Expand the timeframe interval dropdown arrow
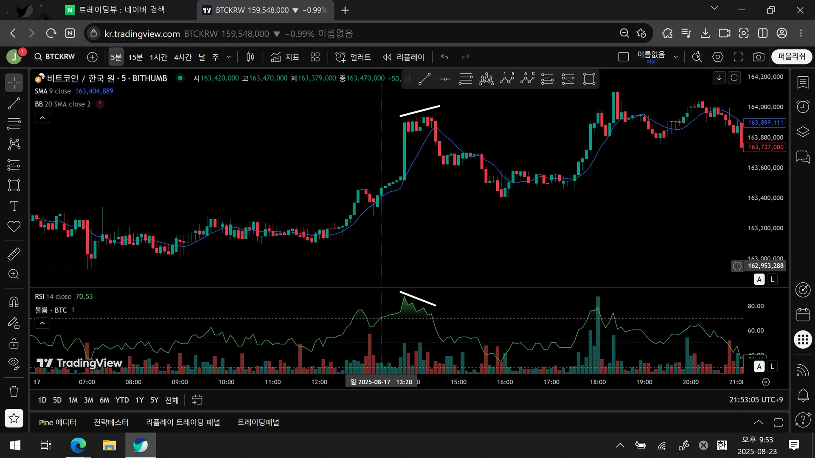Image resolution: width=815 pixels, height=458 pixels. pyautogui.click(x=229, y=57)
